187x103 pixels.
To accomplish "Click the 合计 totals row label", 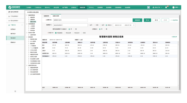I will point(44,87).
